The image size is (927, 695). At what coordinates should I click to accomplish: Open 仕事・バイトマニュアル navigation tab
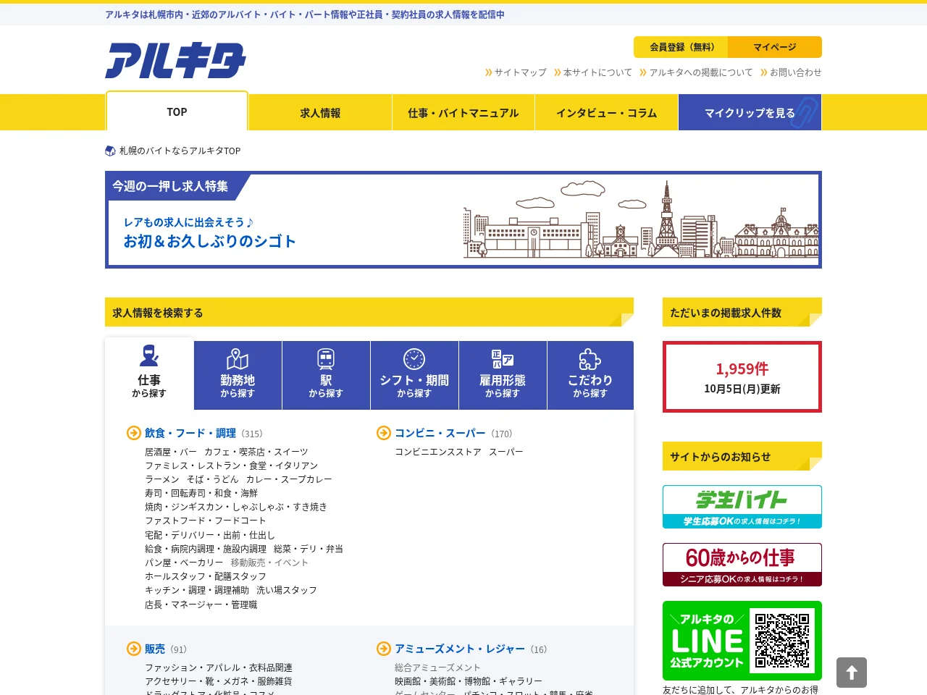(463, 113)
